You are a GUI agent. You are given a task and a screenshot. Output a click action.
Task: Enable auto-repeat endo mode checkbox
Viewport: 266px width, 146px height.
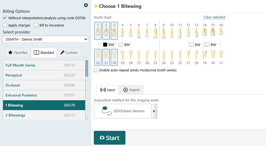coord(96,70)
